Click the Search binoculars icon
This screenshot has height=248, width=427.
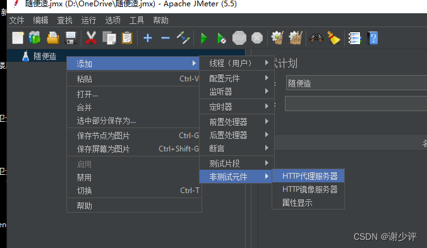[316, 38]
